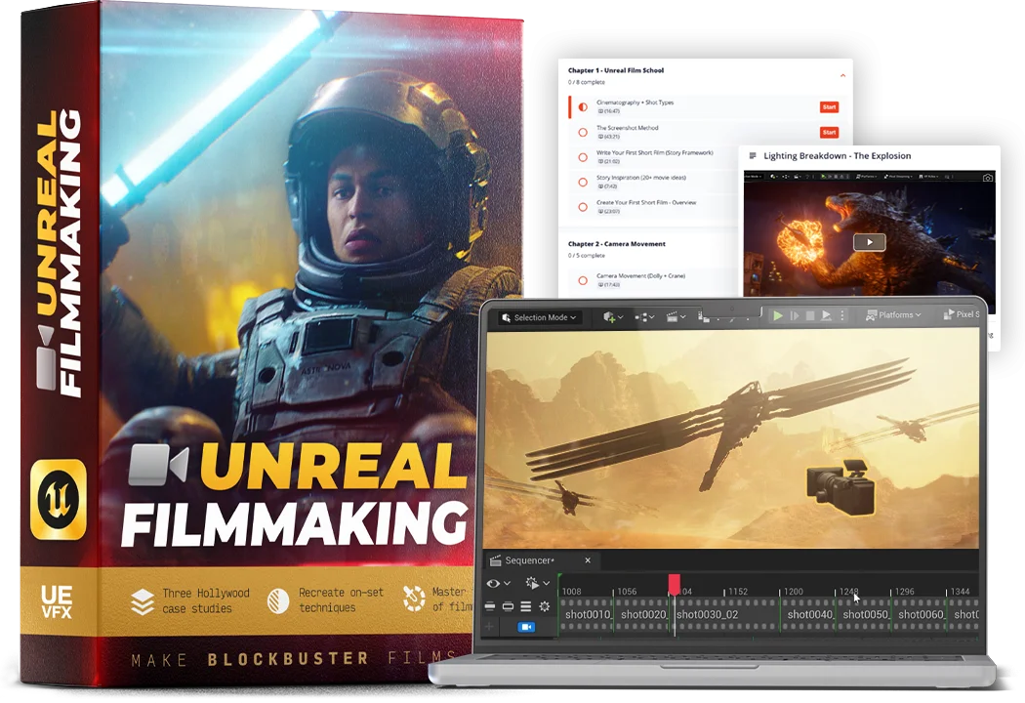Viewport: 1025px width, 703px height.
Task: Open the Cinematics clapperboard dropdown
Action: [x=676, y=317]
